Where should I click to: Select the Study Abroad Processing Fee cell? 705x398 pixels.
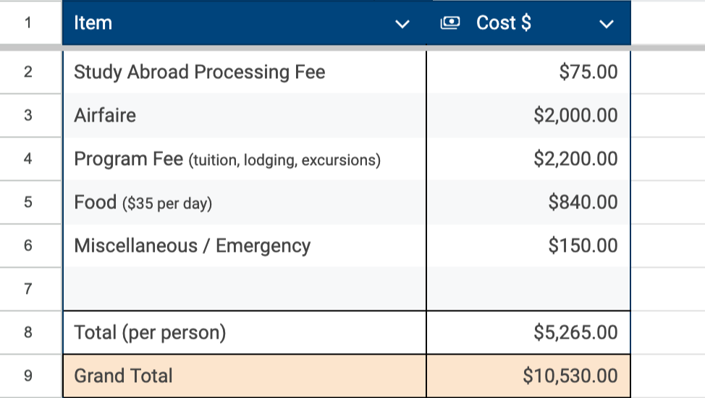tap(200, 72)
